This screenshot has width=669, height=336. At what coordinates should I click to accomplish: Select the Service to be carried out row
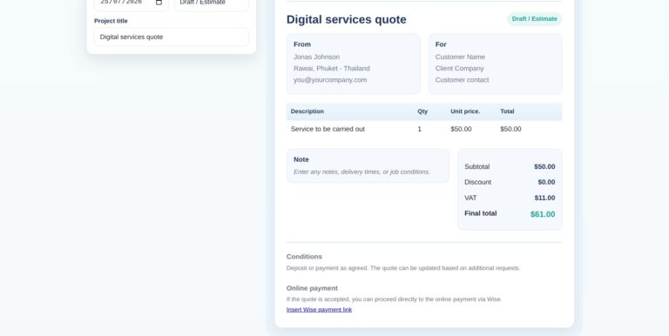(x=424, y=129)
